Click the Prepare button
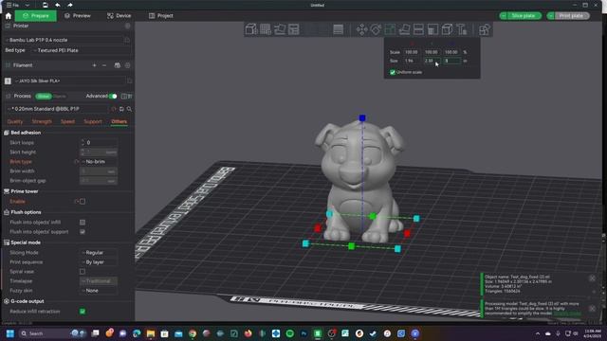Viewport: 607px width, 341px height. pyautogui.click(x=36, y=16)
